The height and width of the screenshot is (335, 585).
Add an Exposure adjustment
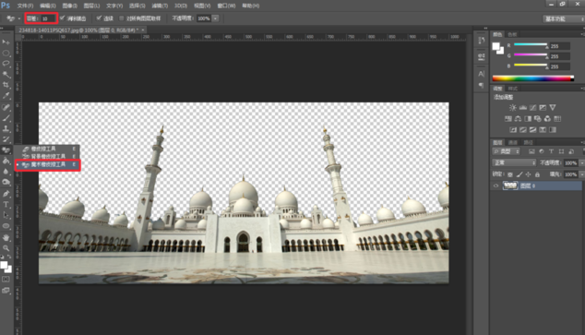(543, 107)
